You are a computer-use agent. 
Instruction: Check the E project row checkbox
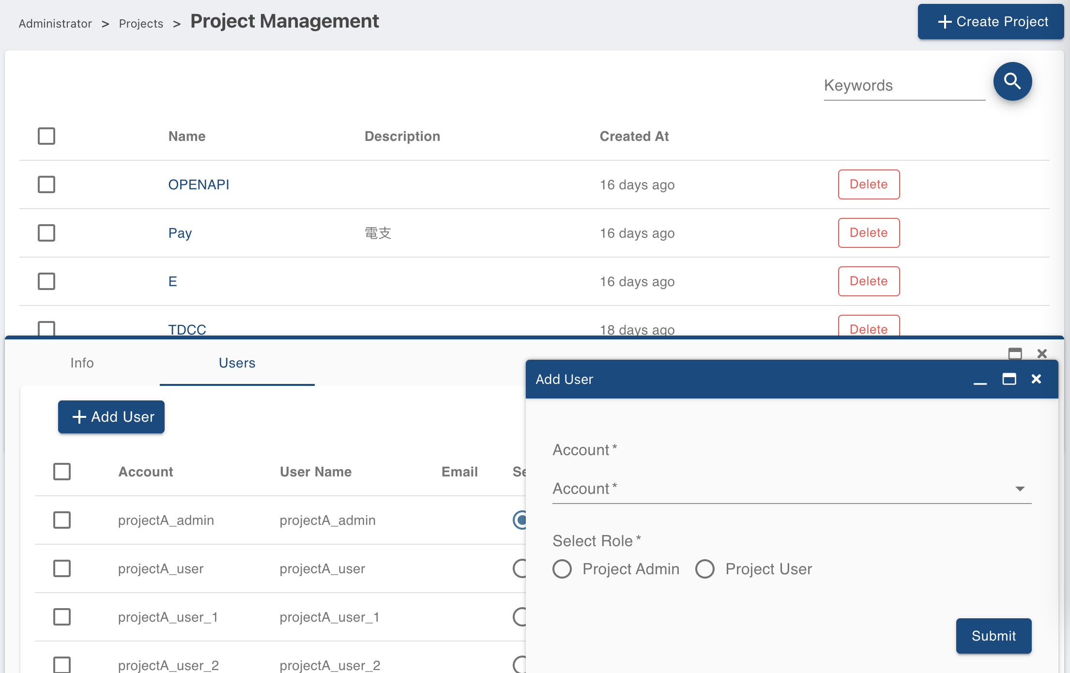click(x=46, y=281)
